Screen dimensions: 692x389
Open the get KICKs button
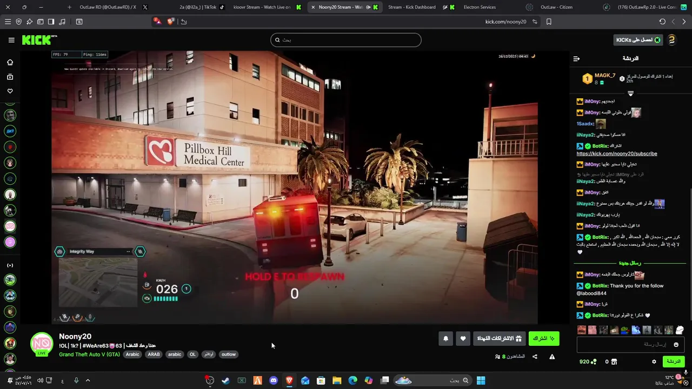tap(638, 40)
